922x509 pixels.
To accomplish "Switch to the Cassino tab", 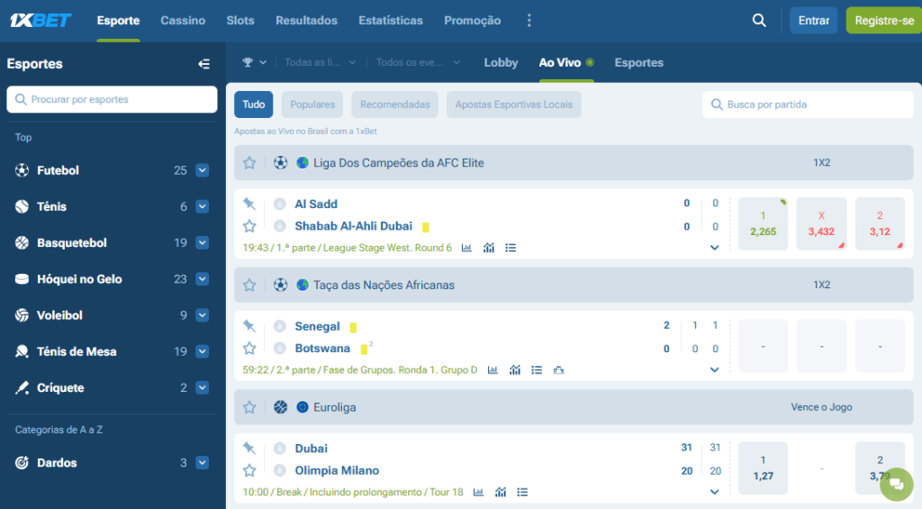I will pos(183,21).
